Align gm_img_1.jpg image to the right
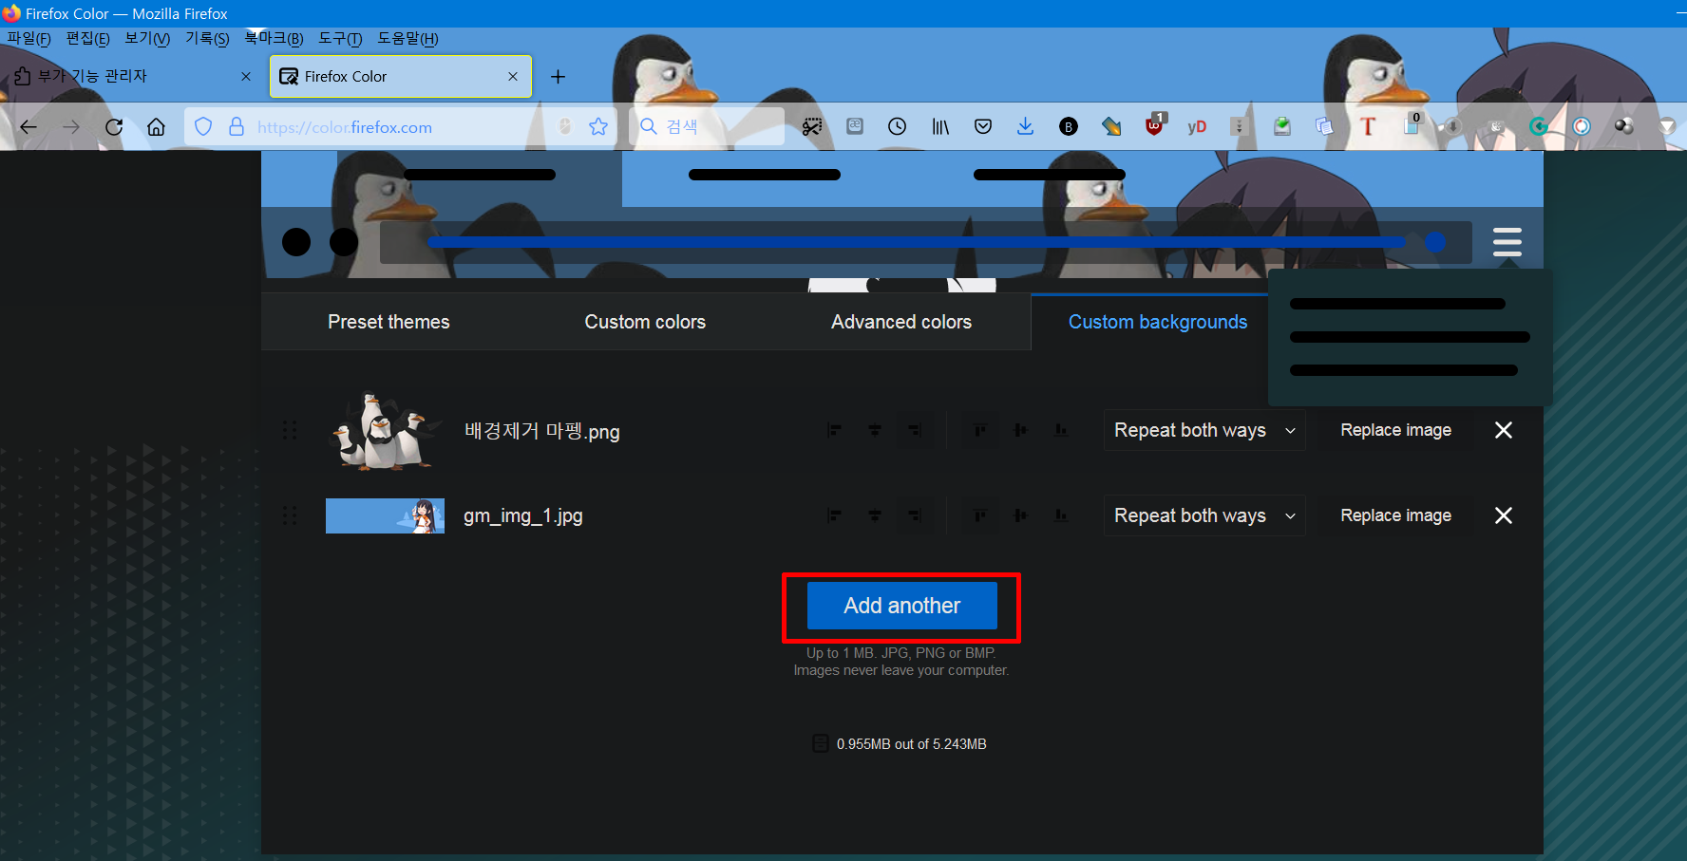Image resolution: width=1687 pixels, height=861 pixels. (915, 515)
